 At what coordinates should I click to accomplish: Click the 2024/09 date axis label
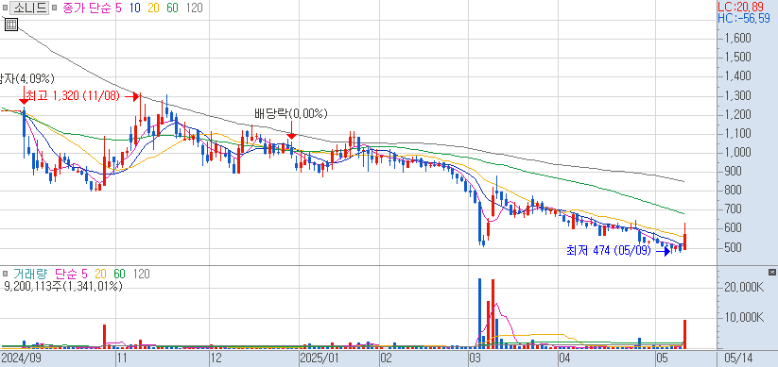click(21, 358)
